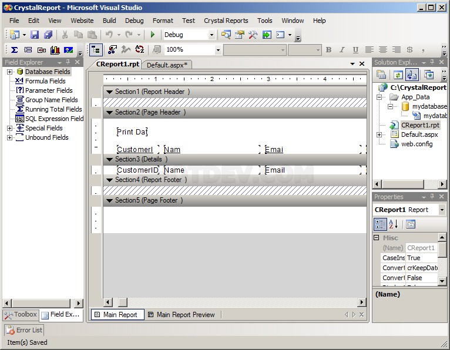The height and width of the screenshot is (350, 450).
Task: Select Running Total Fields item
Action: [53, 110]
